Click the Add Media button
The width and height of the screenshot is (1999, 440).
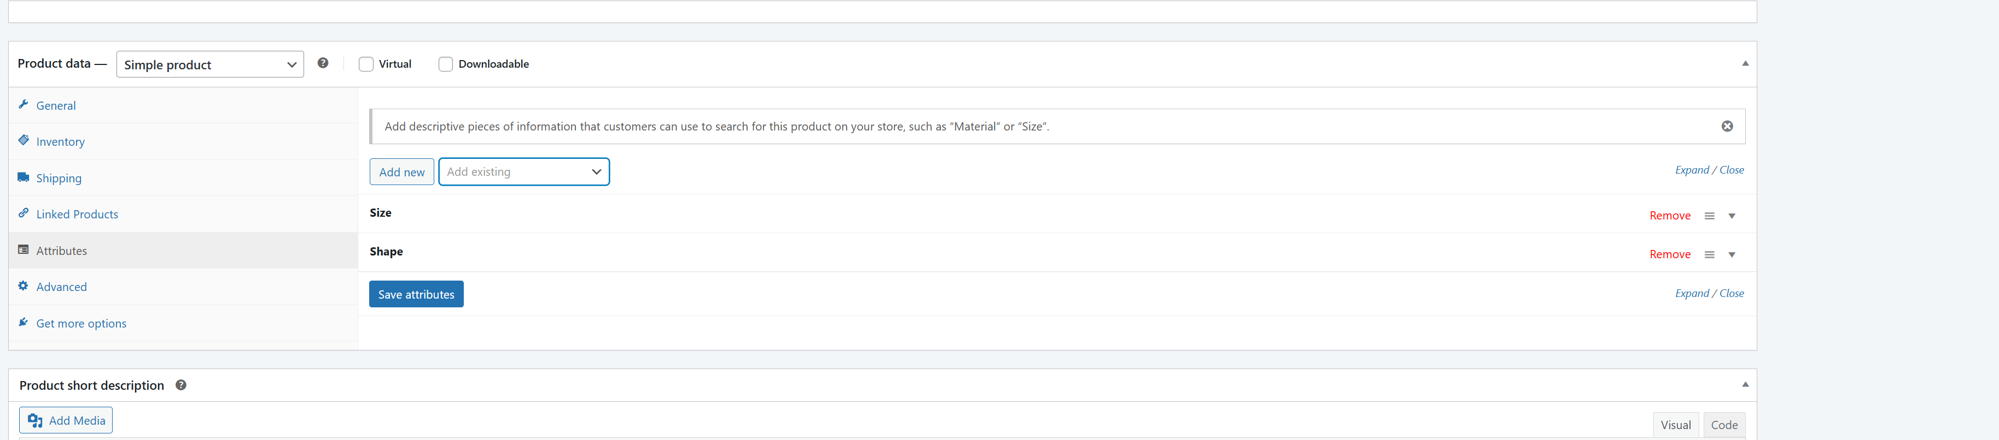pyautogui.click(x=66, y=420)
